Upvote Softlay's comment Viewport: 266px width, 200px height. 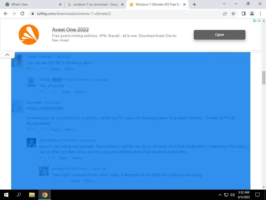tap(44, 92)
